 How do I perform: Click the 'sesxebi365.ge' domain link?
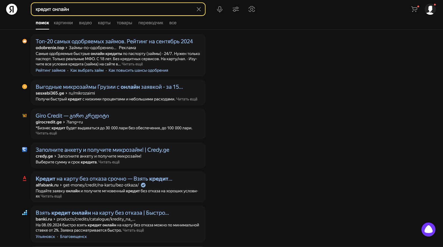50,93
